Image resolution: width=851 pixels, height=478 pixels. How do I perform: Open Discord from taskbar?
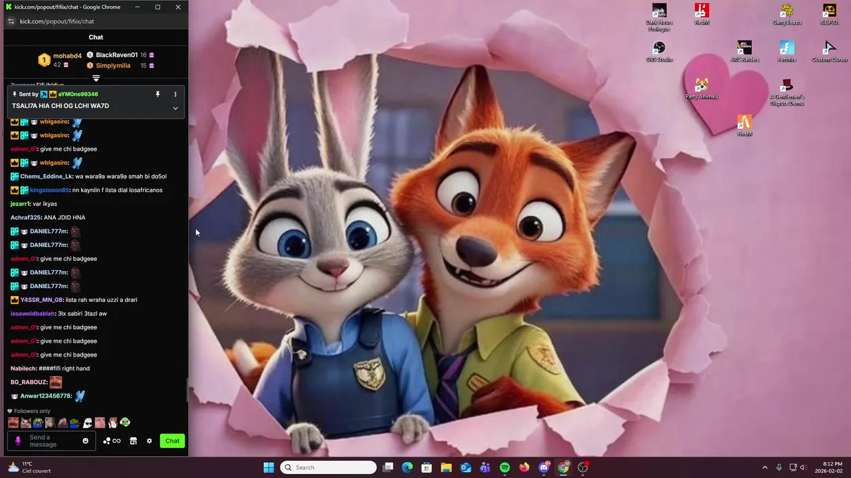544,467
